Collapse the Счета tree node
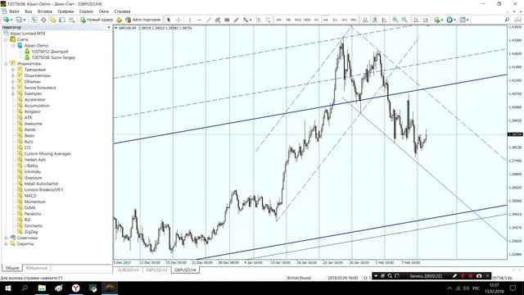The height and width of the screenshot is (295, 524). (x=6, y=39)
